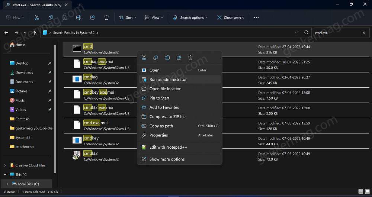Open a new tab with the plus button
The image size is (372, 197).
click(80, 5)
